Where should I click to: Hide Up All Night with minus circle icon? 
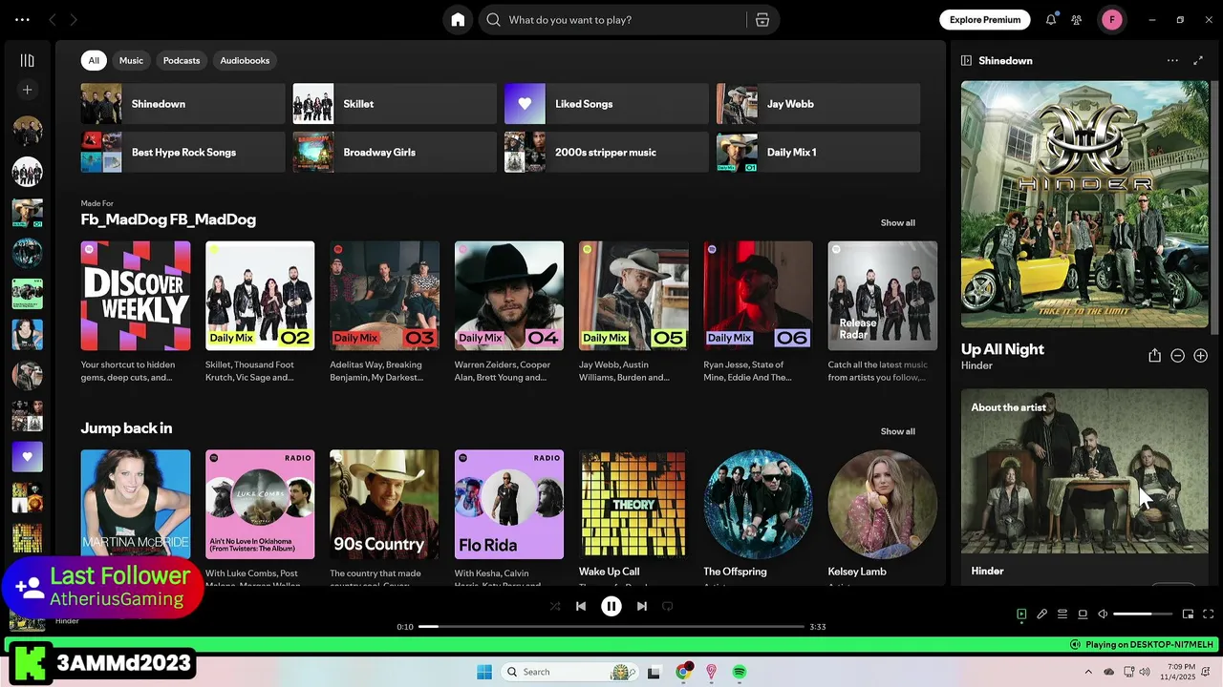(x=1177, y=355)
